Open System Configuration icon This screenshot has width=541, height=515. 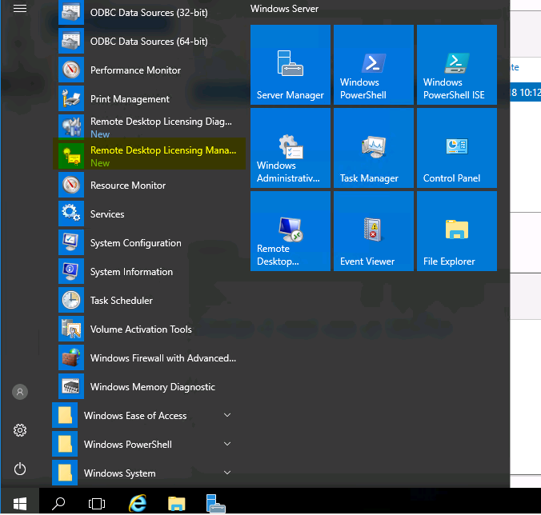coord(71,242)
